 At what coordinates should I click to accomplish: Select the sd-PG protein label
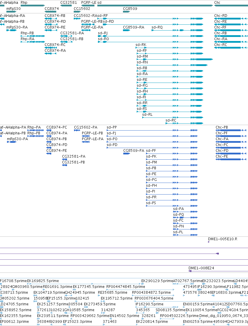(151, 180)
